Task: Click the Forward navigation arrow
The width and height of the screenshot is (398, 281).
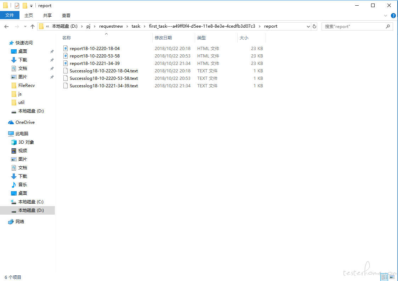Action: tap(17, 27)
